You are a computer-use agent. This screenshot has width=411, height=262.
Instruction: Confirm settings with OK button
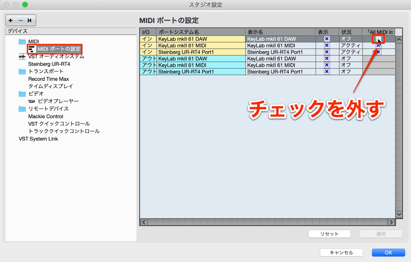388,252
